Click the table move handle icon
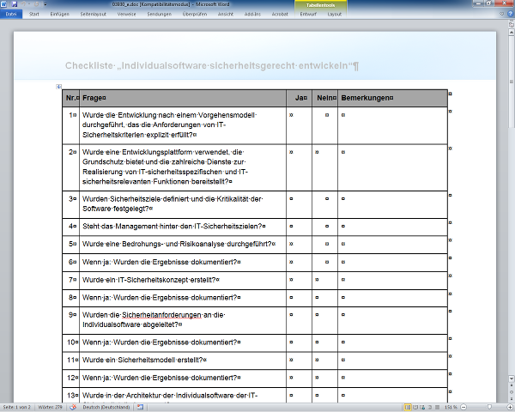515x412 pixels. 58,86
